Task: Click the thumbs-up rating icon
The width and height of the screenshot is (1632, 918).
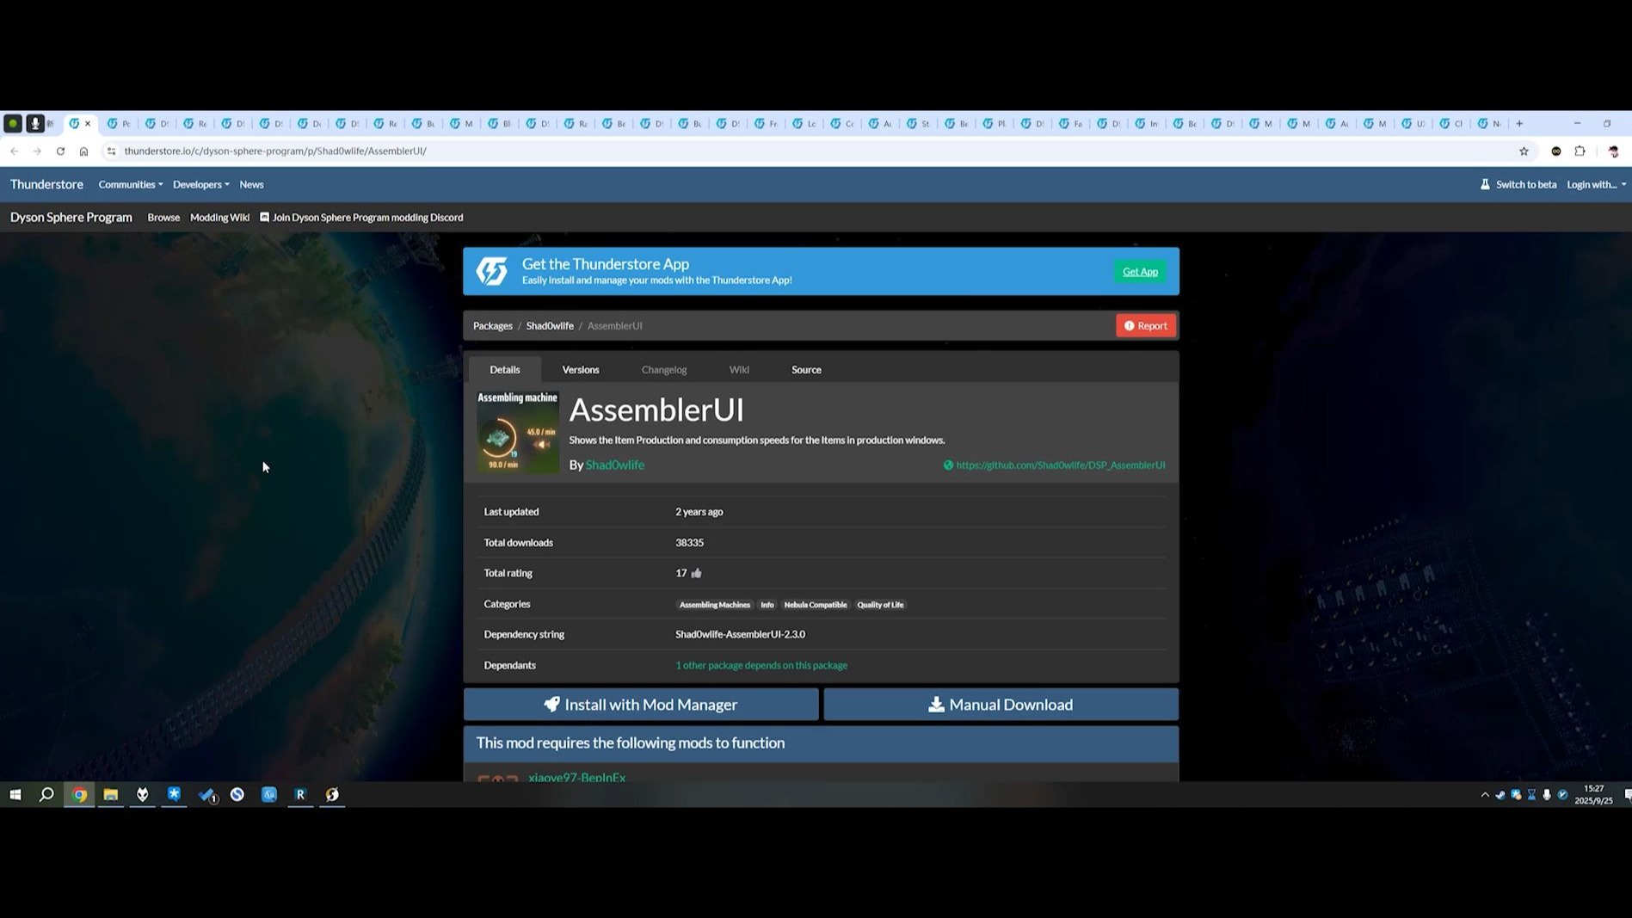Action: (x=696, y=573)
